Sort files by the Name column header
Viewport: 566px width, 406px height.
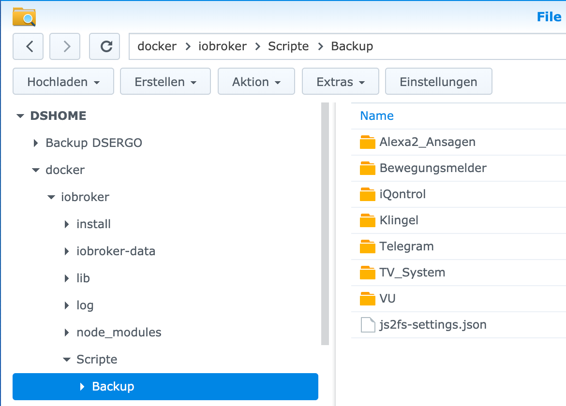pos(377,116)
